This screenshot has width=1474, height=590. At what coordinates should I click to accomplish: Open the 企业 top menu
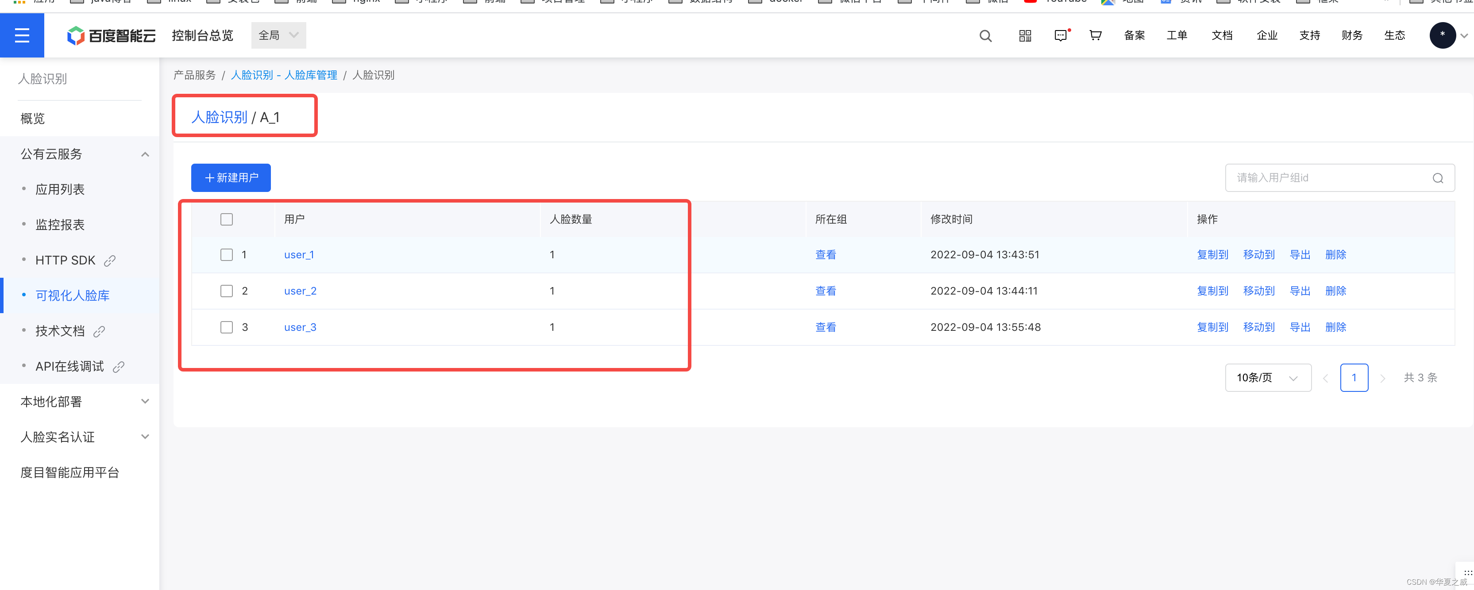(x=1267, y=35)
